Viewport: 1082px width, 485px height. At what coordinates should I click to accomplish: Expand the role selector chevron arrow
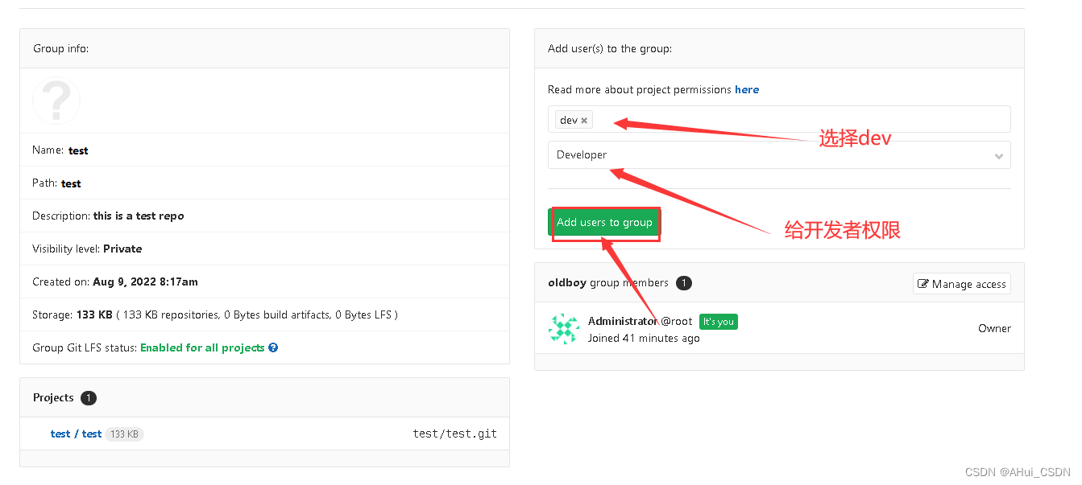[998, 156]
